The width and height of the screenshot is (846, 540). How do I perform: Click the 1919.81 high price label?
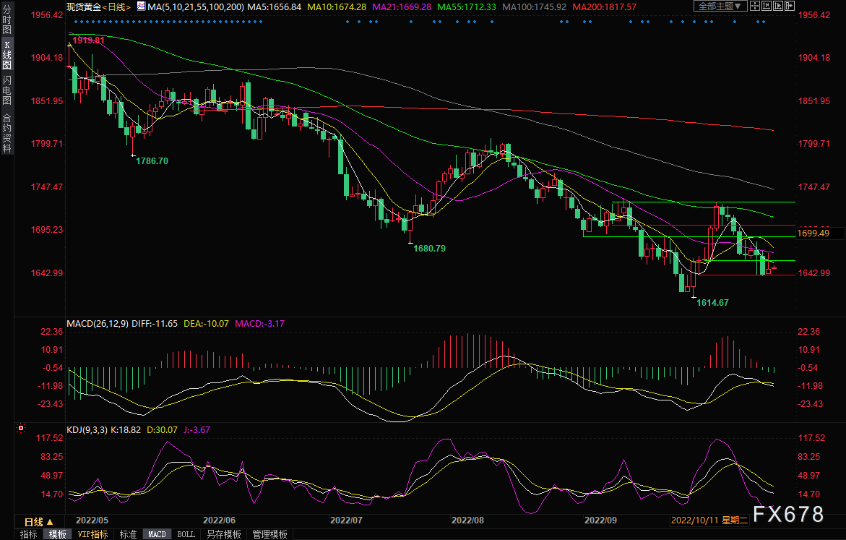click(88, 40)
